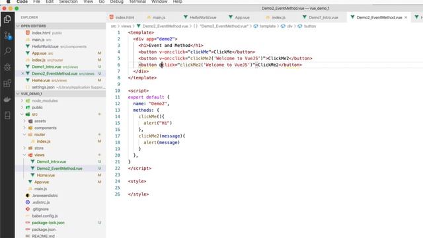Open the Explorer view in activity bar

[7, 19]
